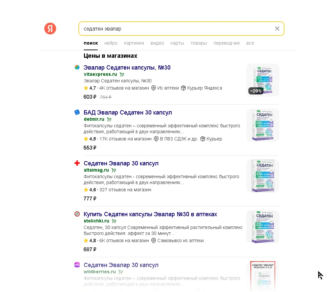The height and width of the screenshot is (292, 336).
Task: Click the cart icon beside vitaexpress.ru
Action: click(x=122, y=74)
